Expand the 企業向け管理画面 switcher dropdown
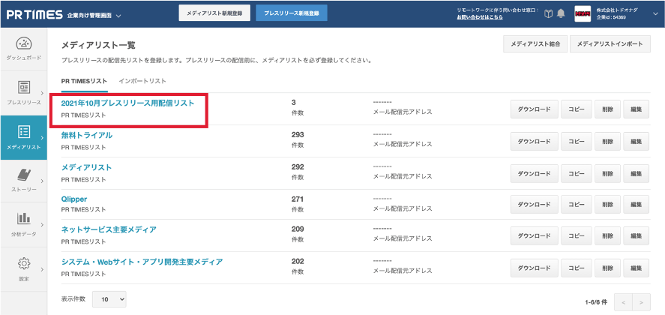665x315 pixels. pyautogui.click(x=118, y=14)
